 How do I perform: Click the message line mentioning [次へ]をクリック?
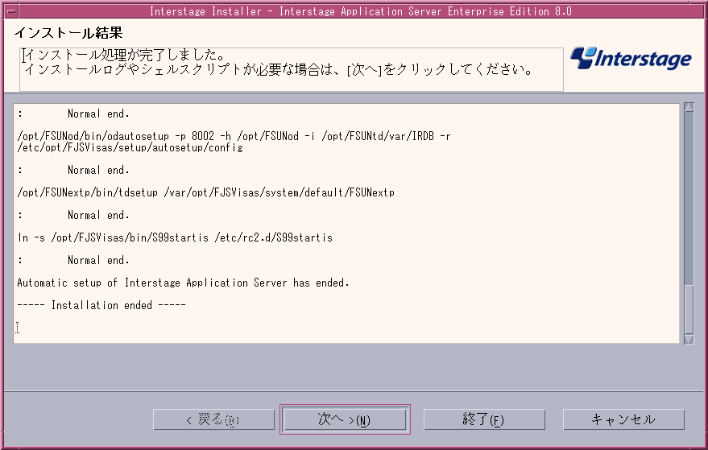point(279,69)
